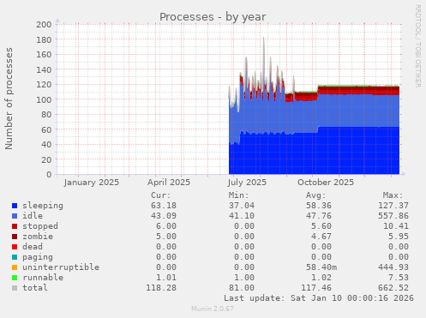Click the 'stopped' legend label

point(40,226)
